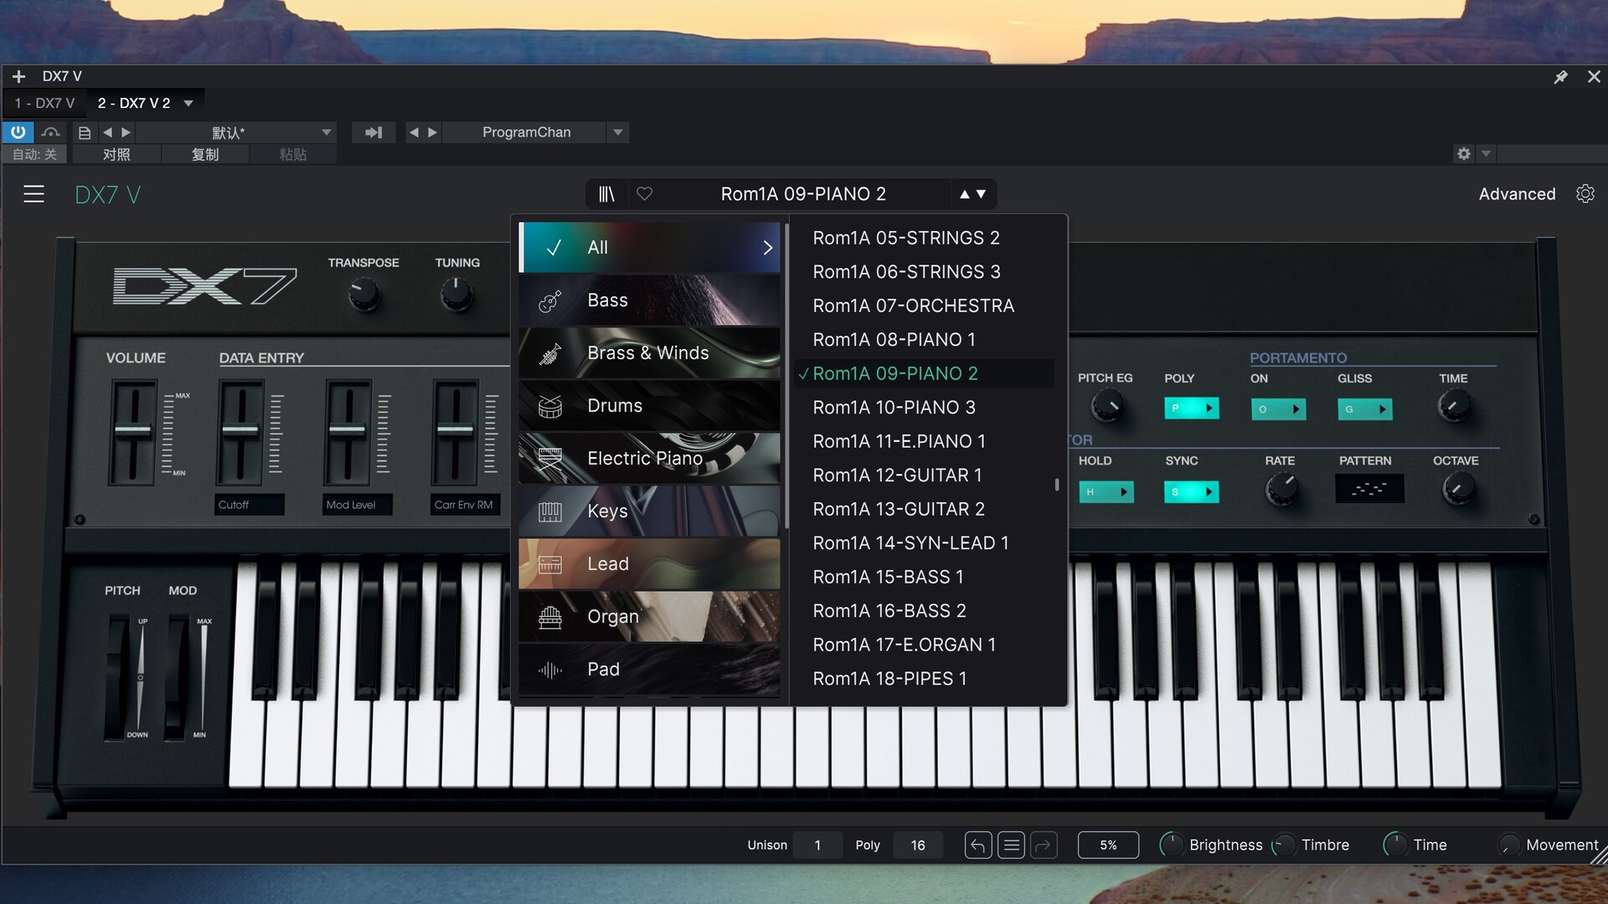The image size is (1608, 904).
Task: Expand the plugin instance dropdown arrow
Action: (x=188, y=104)
